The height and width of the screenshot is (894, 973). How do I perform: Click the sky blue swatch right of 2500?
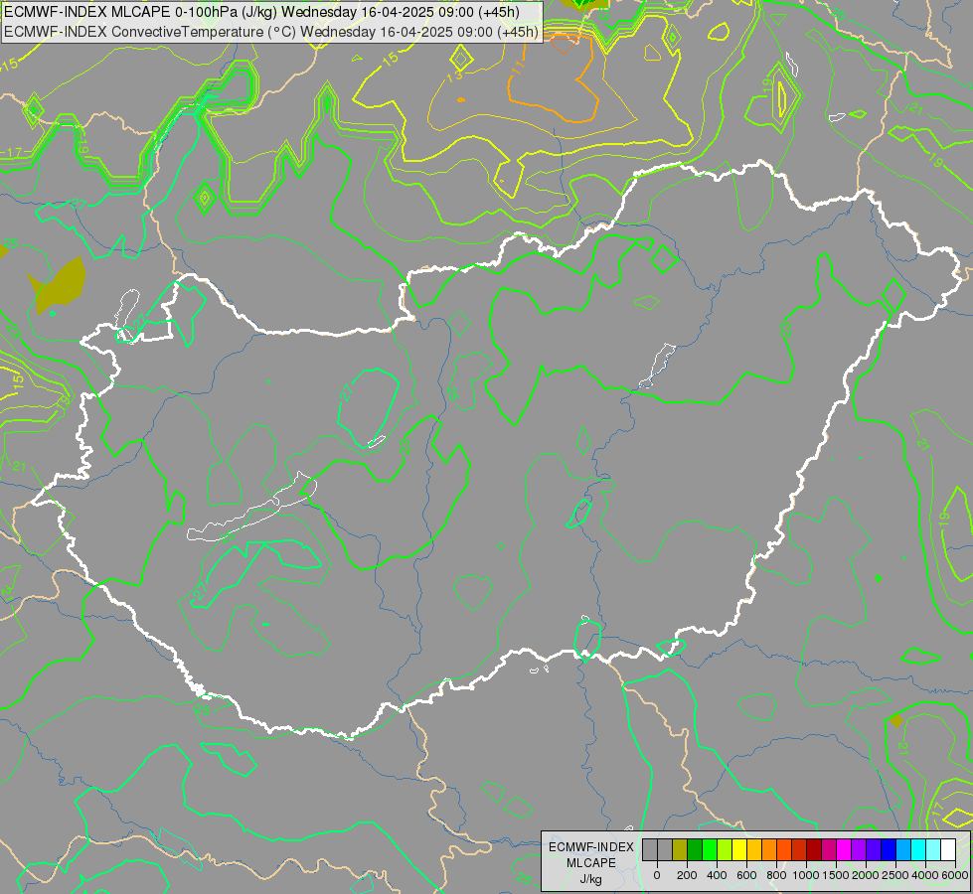903,850
